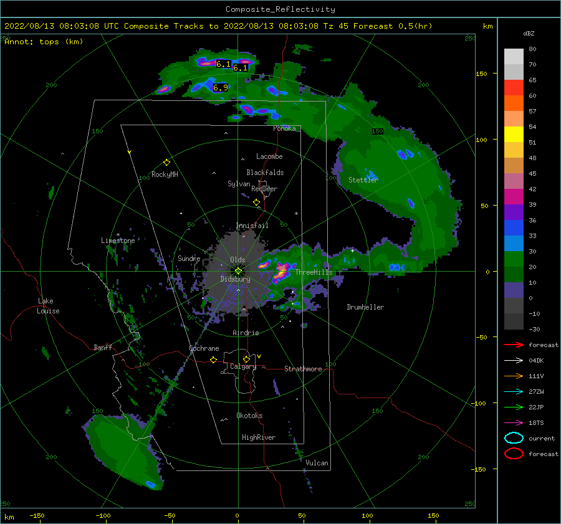Click the Airdrie city label
Viewport: 561px width, 524px height.
246,333
